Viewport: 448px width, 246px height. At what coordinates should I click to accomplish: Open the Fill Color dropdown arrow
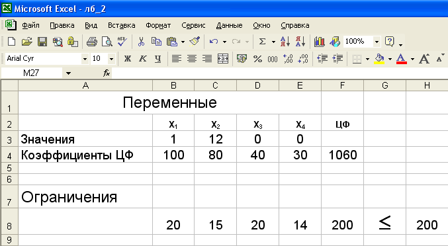(x=390, y=59)
